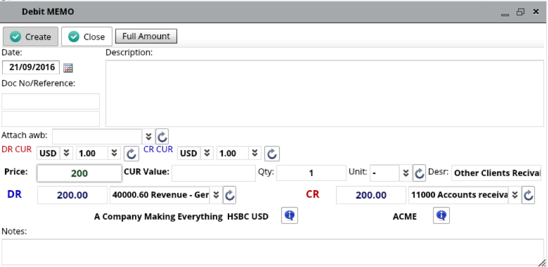
Task: Refresh the CR Accounts receivable list
Action: (x=528, y=196)
